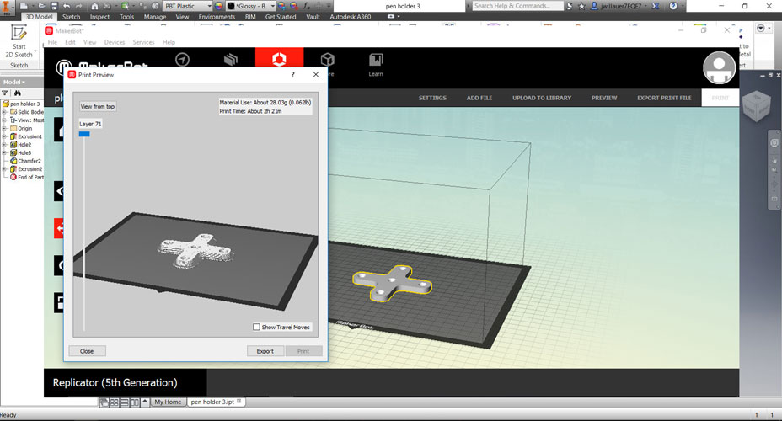
Task: Click View from top button
Action: pos(97,107)
